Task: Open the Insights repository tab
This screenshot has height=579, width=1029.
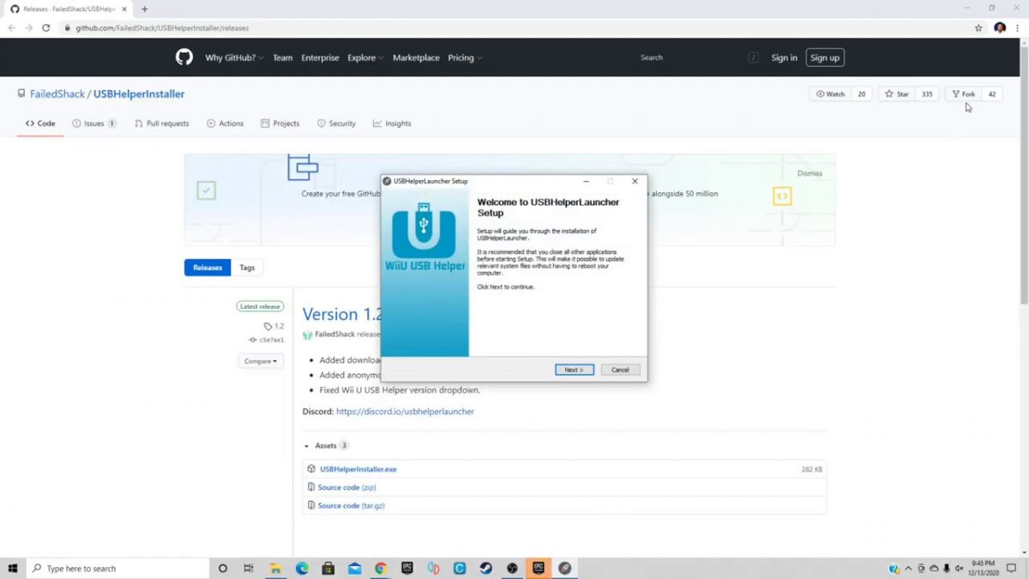Action: click(392, 124)
